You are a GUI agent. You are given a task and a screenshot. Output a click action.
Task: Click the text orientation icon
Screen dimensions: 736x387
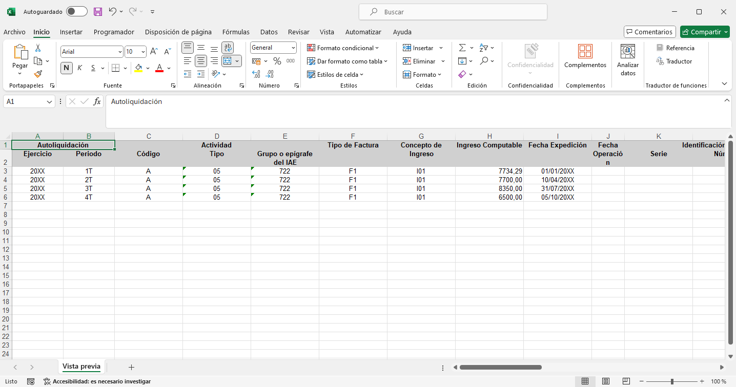(215, 74)
